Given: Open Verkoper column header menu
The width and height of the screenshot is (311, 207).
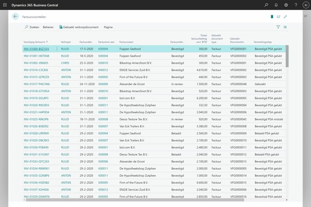Looking at the screenshot, I should tap(66, 42).
